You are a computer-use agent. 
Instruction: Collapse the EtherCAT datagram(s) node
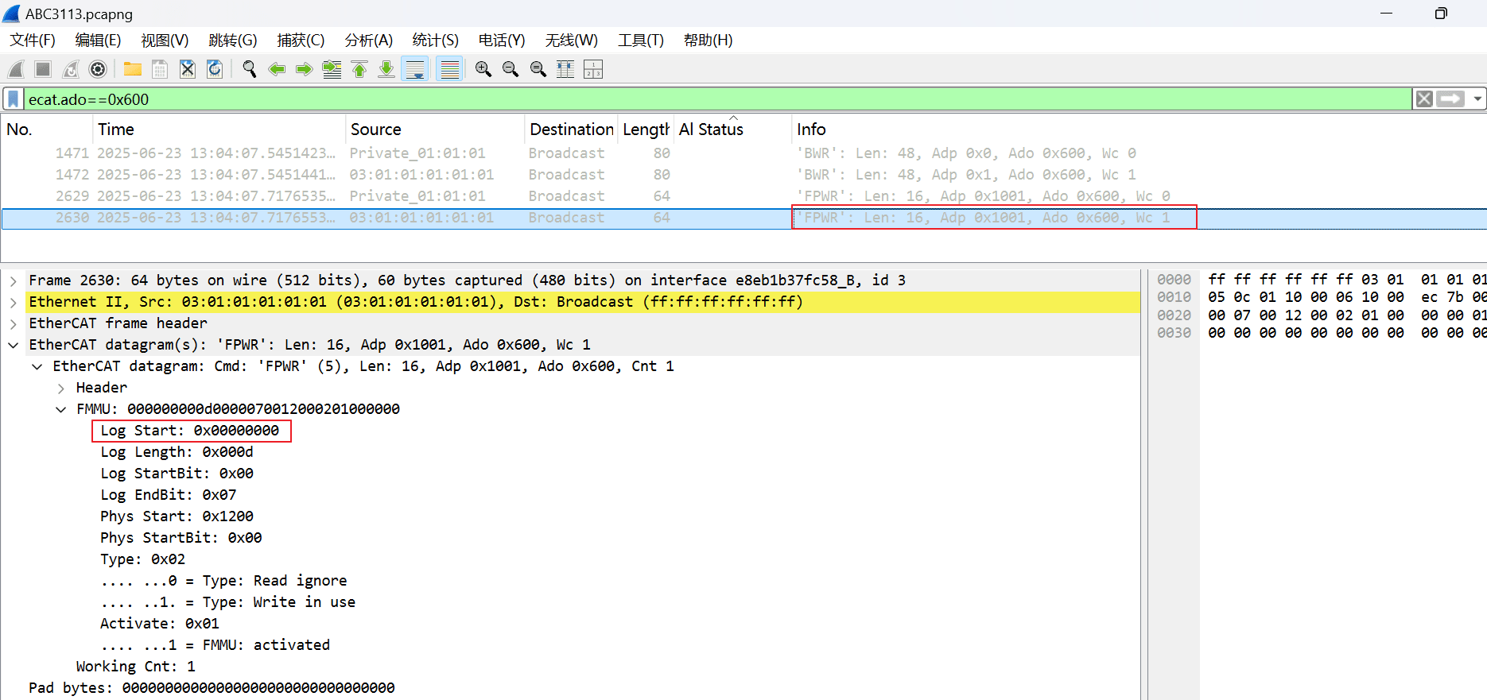(14, 345)
